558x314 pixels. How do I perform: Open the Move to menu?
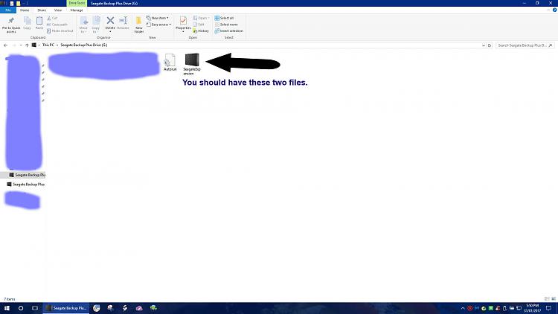(83, 25)
